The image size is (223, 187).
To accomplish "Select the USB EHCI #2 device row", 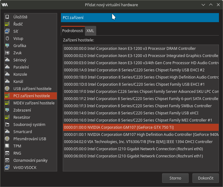I will (141, 70).
